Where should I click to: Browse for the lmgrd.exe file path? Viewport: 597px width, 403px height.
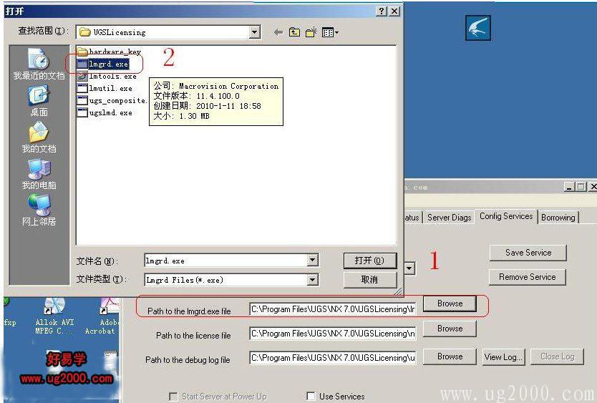pos(450,304)
